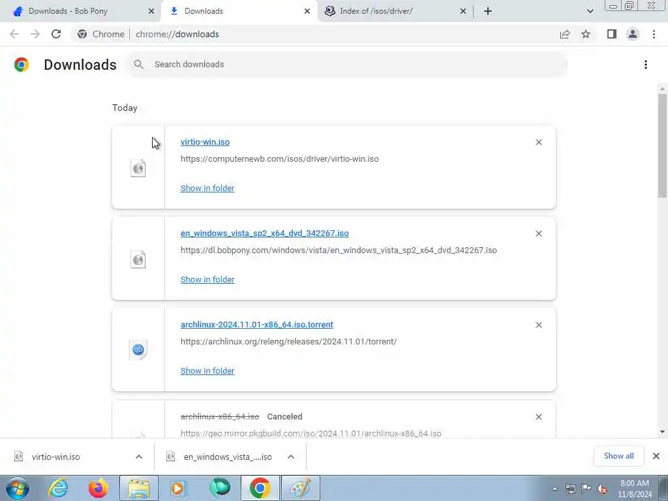This screenshot has height=501, width=668.
Task: Open Firefox from the taskbar
Action: click(98, 488)
